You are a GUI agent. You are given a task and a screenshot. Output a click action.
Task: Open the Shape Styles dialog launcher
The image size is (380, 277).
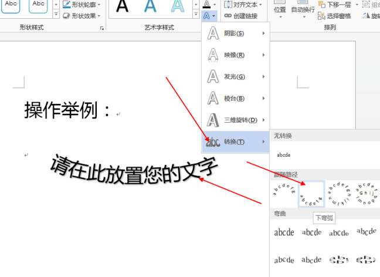(x=102, y=28)
